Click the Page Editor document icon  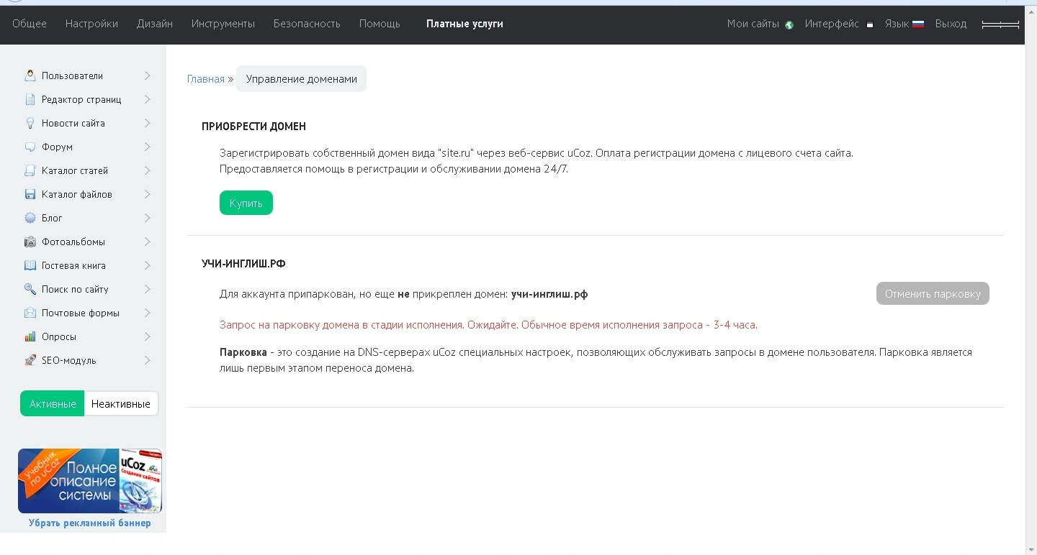(x=30, y=99)
